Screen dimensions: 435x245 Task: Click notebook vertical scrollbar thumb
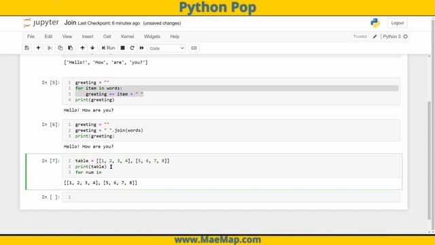point(429,161)
